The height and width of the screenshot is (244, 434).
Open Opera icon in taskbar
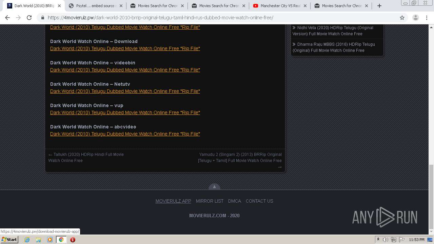(x=73, y=240)
